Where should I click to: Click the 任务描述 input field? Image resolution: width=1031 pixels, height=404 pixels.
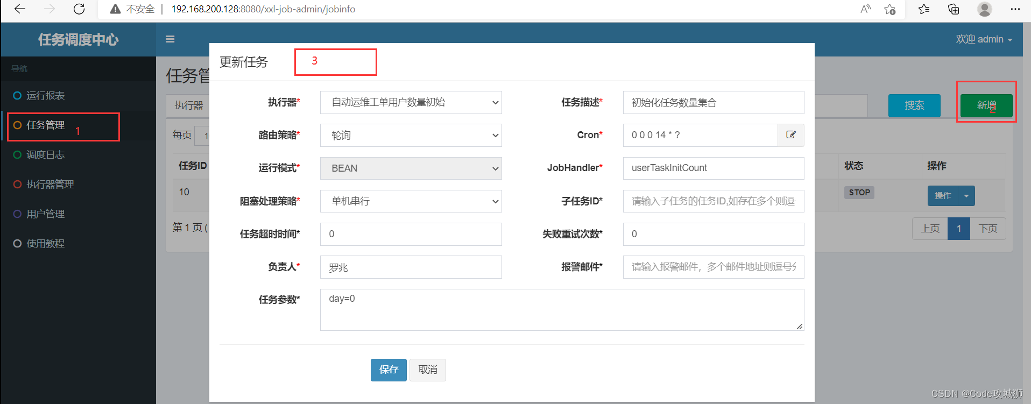pyautogui.click(x=714, y=102)
